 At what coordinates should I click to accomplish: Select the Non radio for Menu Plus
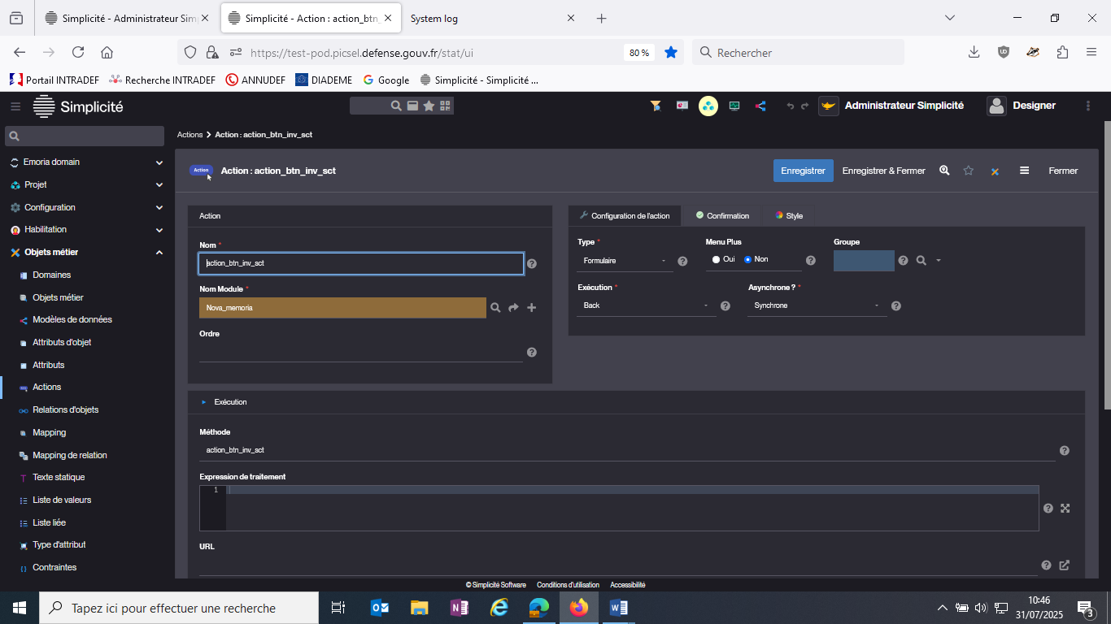pyautogui.click(x=748, y=259)
